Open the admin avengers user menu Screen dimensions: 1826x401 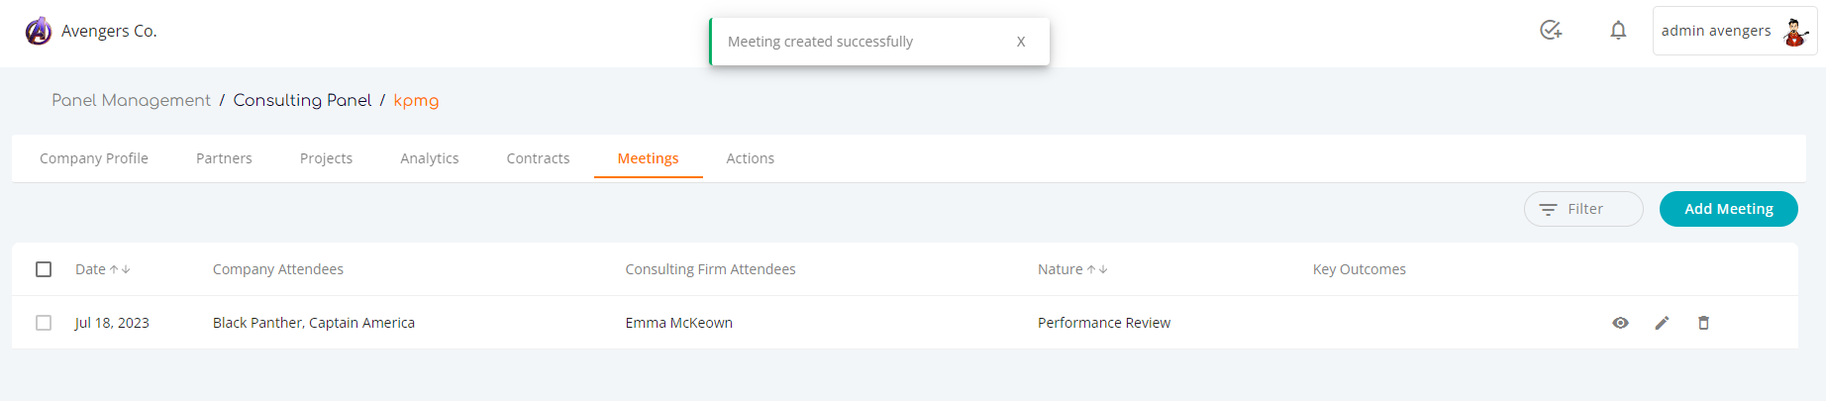1735,31
